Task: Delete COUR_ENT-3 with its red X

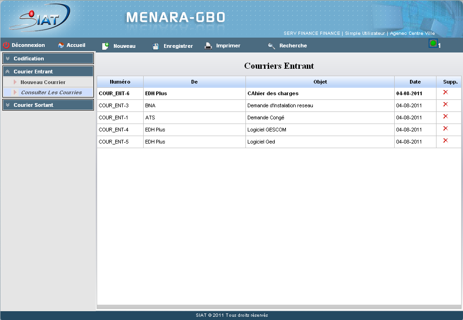Action: pyautogui.click(x=446, y=104)
